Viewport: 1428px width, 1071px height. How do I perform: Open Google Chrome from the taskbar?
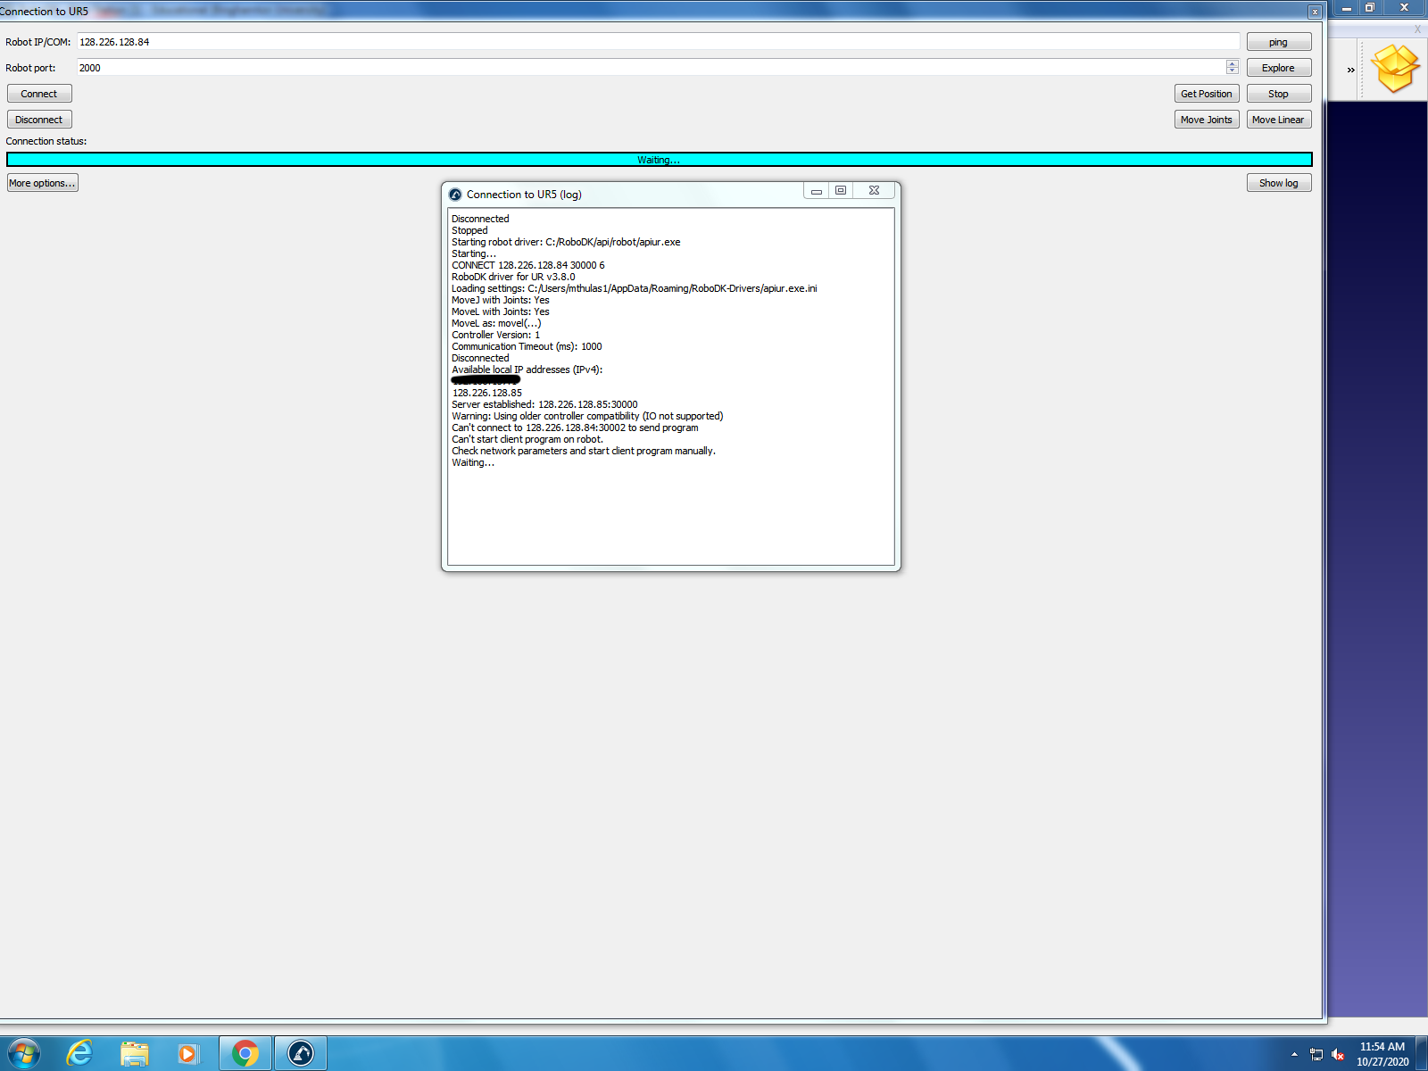point(245,1054)
